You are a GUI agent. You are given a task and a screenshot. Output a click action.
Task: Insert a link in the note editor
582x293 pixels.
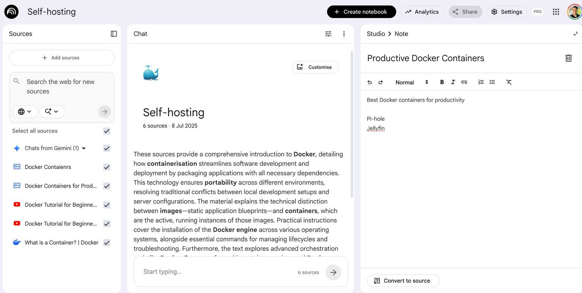(x=464, y=82)
